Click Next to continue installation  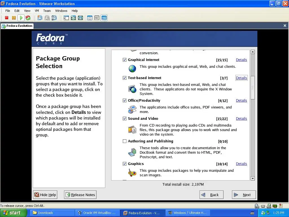(244, 195)
